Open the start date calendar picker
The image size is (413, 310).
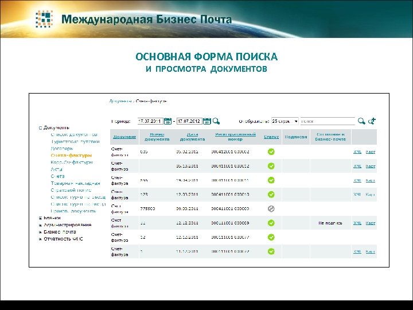167,121
